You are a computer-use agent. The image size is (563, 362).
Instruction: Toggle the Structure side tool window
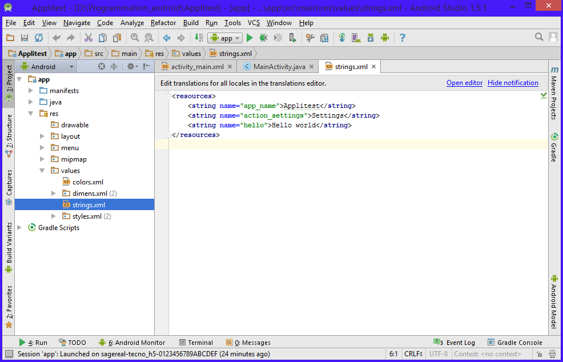click(9, 136)
